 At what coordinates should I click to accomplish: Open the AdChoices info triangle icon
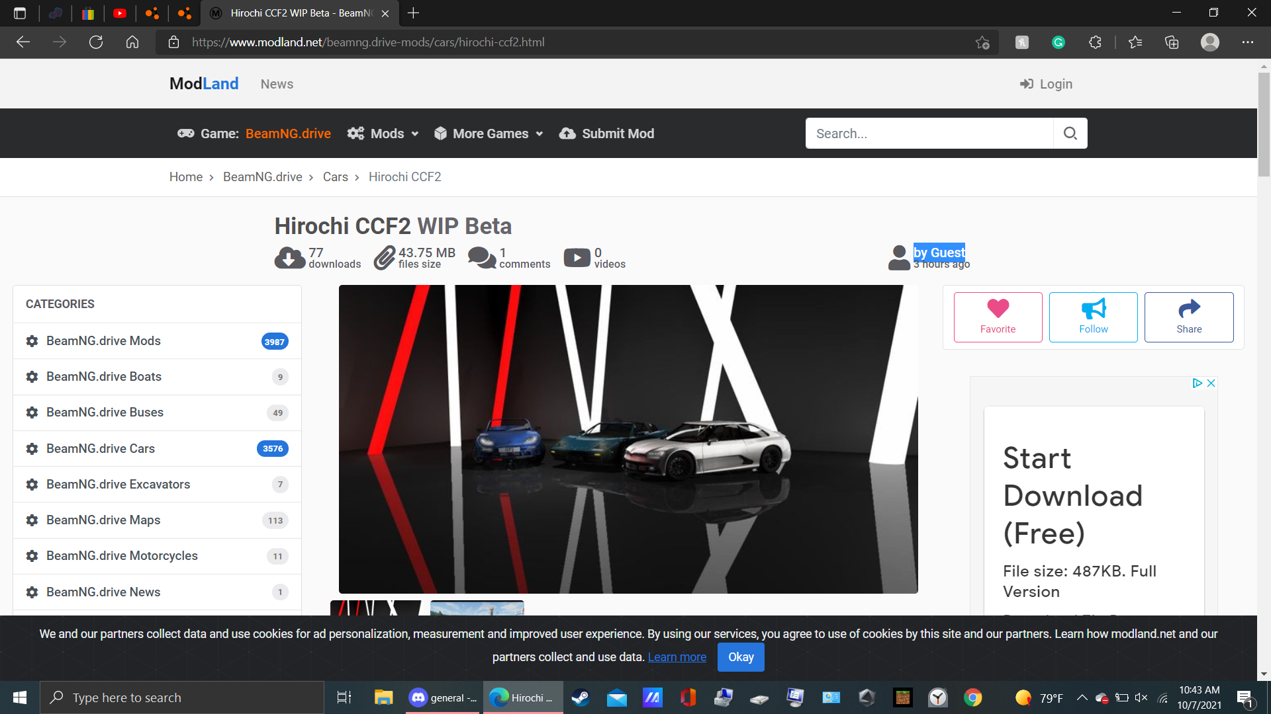(x=1197, y=383)
